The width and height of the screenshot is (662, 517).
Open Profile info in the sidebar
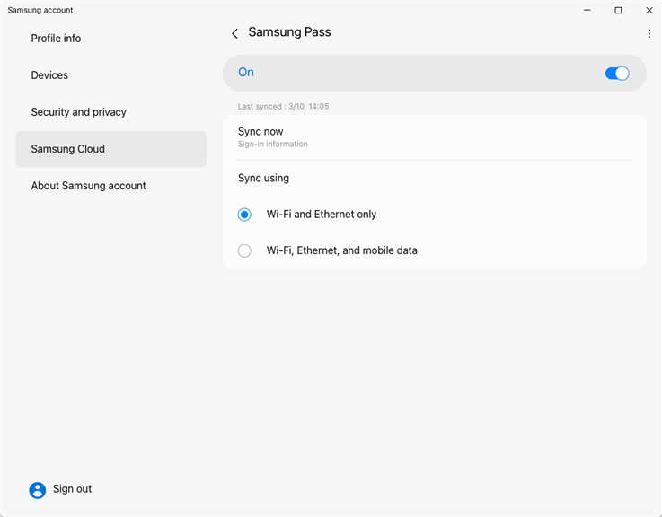coord(56,39)
